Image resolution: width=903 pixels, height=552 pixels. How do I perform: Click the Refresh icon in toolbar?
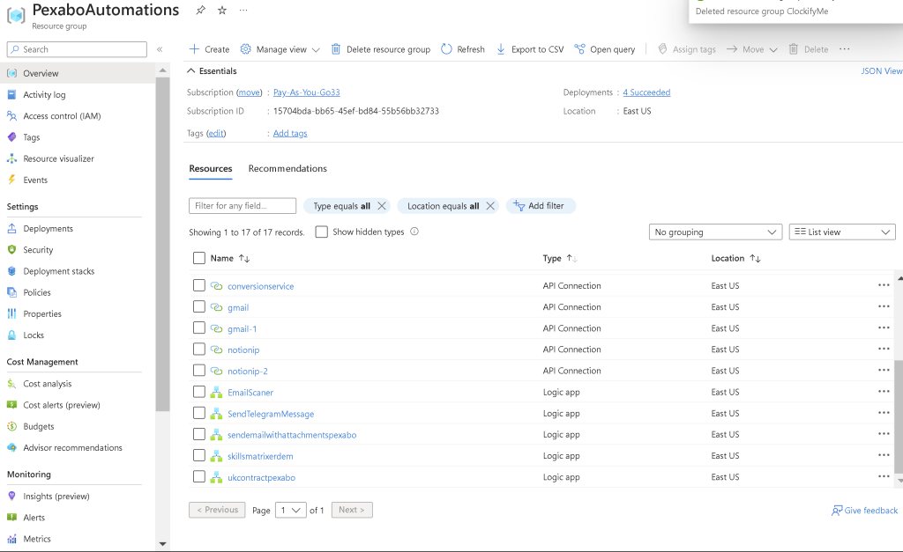pos(446,49)
